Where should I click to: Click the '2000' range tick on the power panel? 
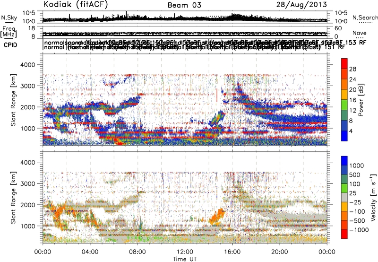coord(29,107)
